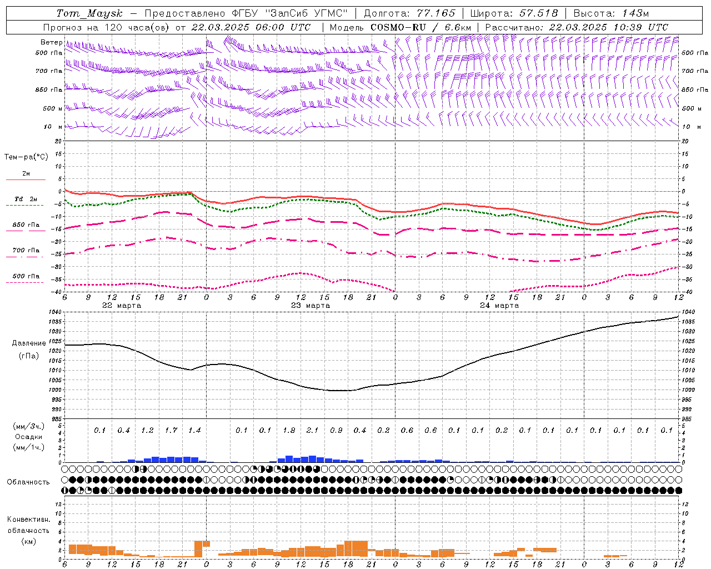Image resolution: width=711 pixels, height=569 pixels.
Task: Click the '23 марта' date label
Action: coord(311,305)
